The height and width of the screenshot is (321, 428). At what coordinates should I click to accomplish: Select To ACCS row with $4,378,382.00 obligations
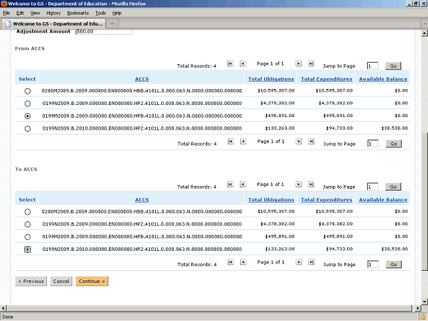pos(27,224)
